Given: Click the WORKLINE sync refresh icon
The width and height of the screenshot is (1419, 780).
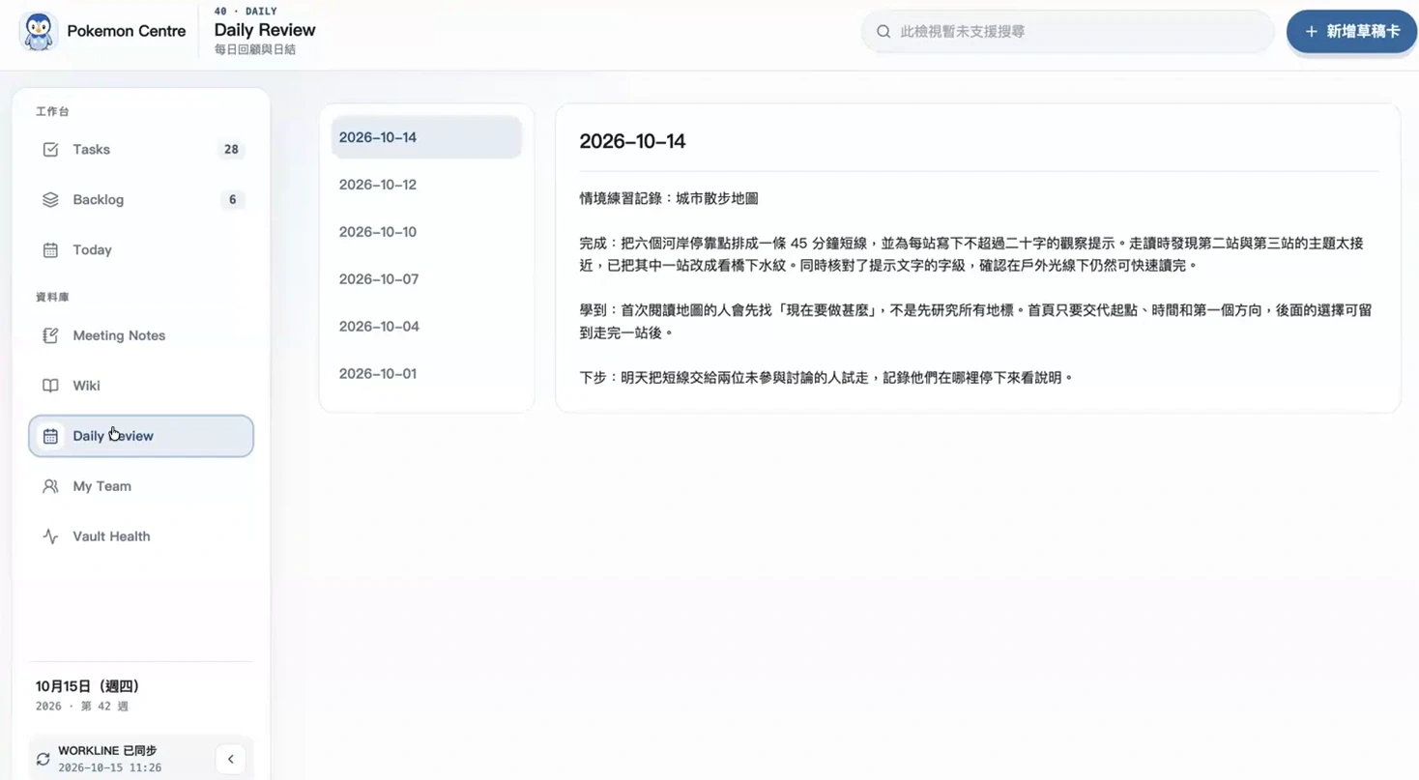Looking at the screenshot, I should (x=43, y=759).
